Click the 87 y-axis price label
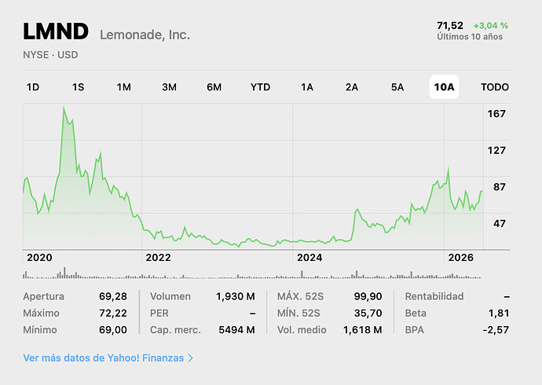 point(499,187)
